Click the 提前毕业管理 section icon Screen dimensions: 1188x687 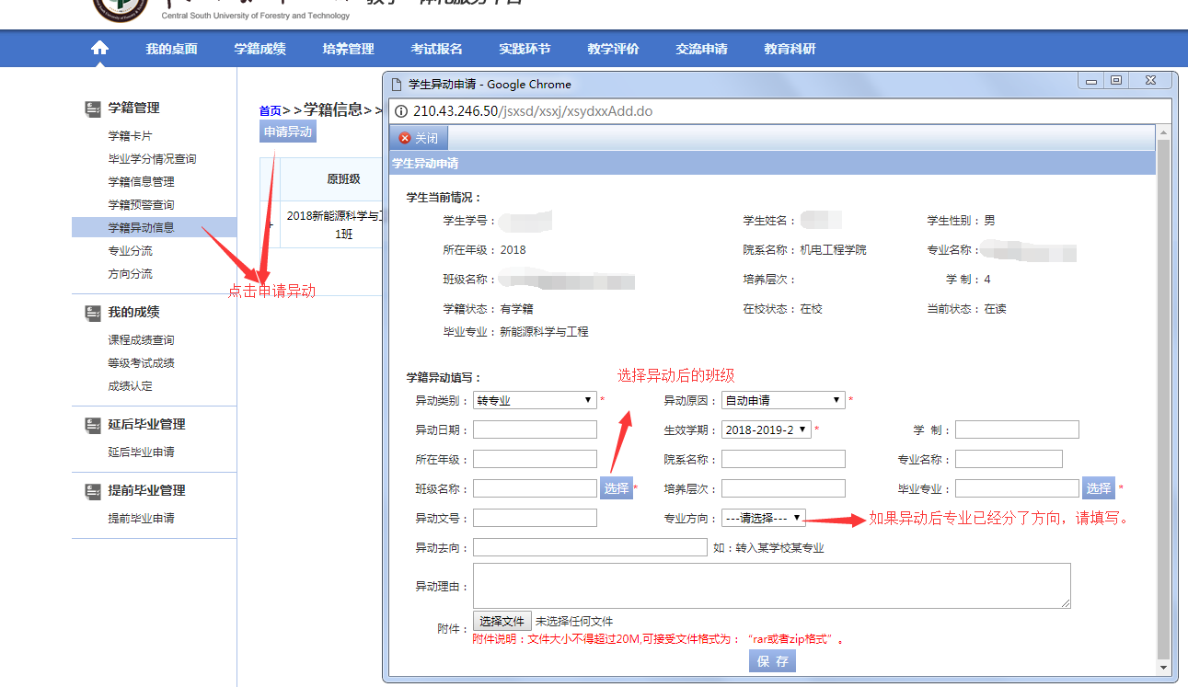93,491
